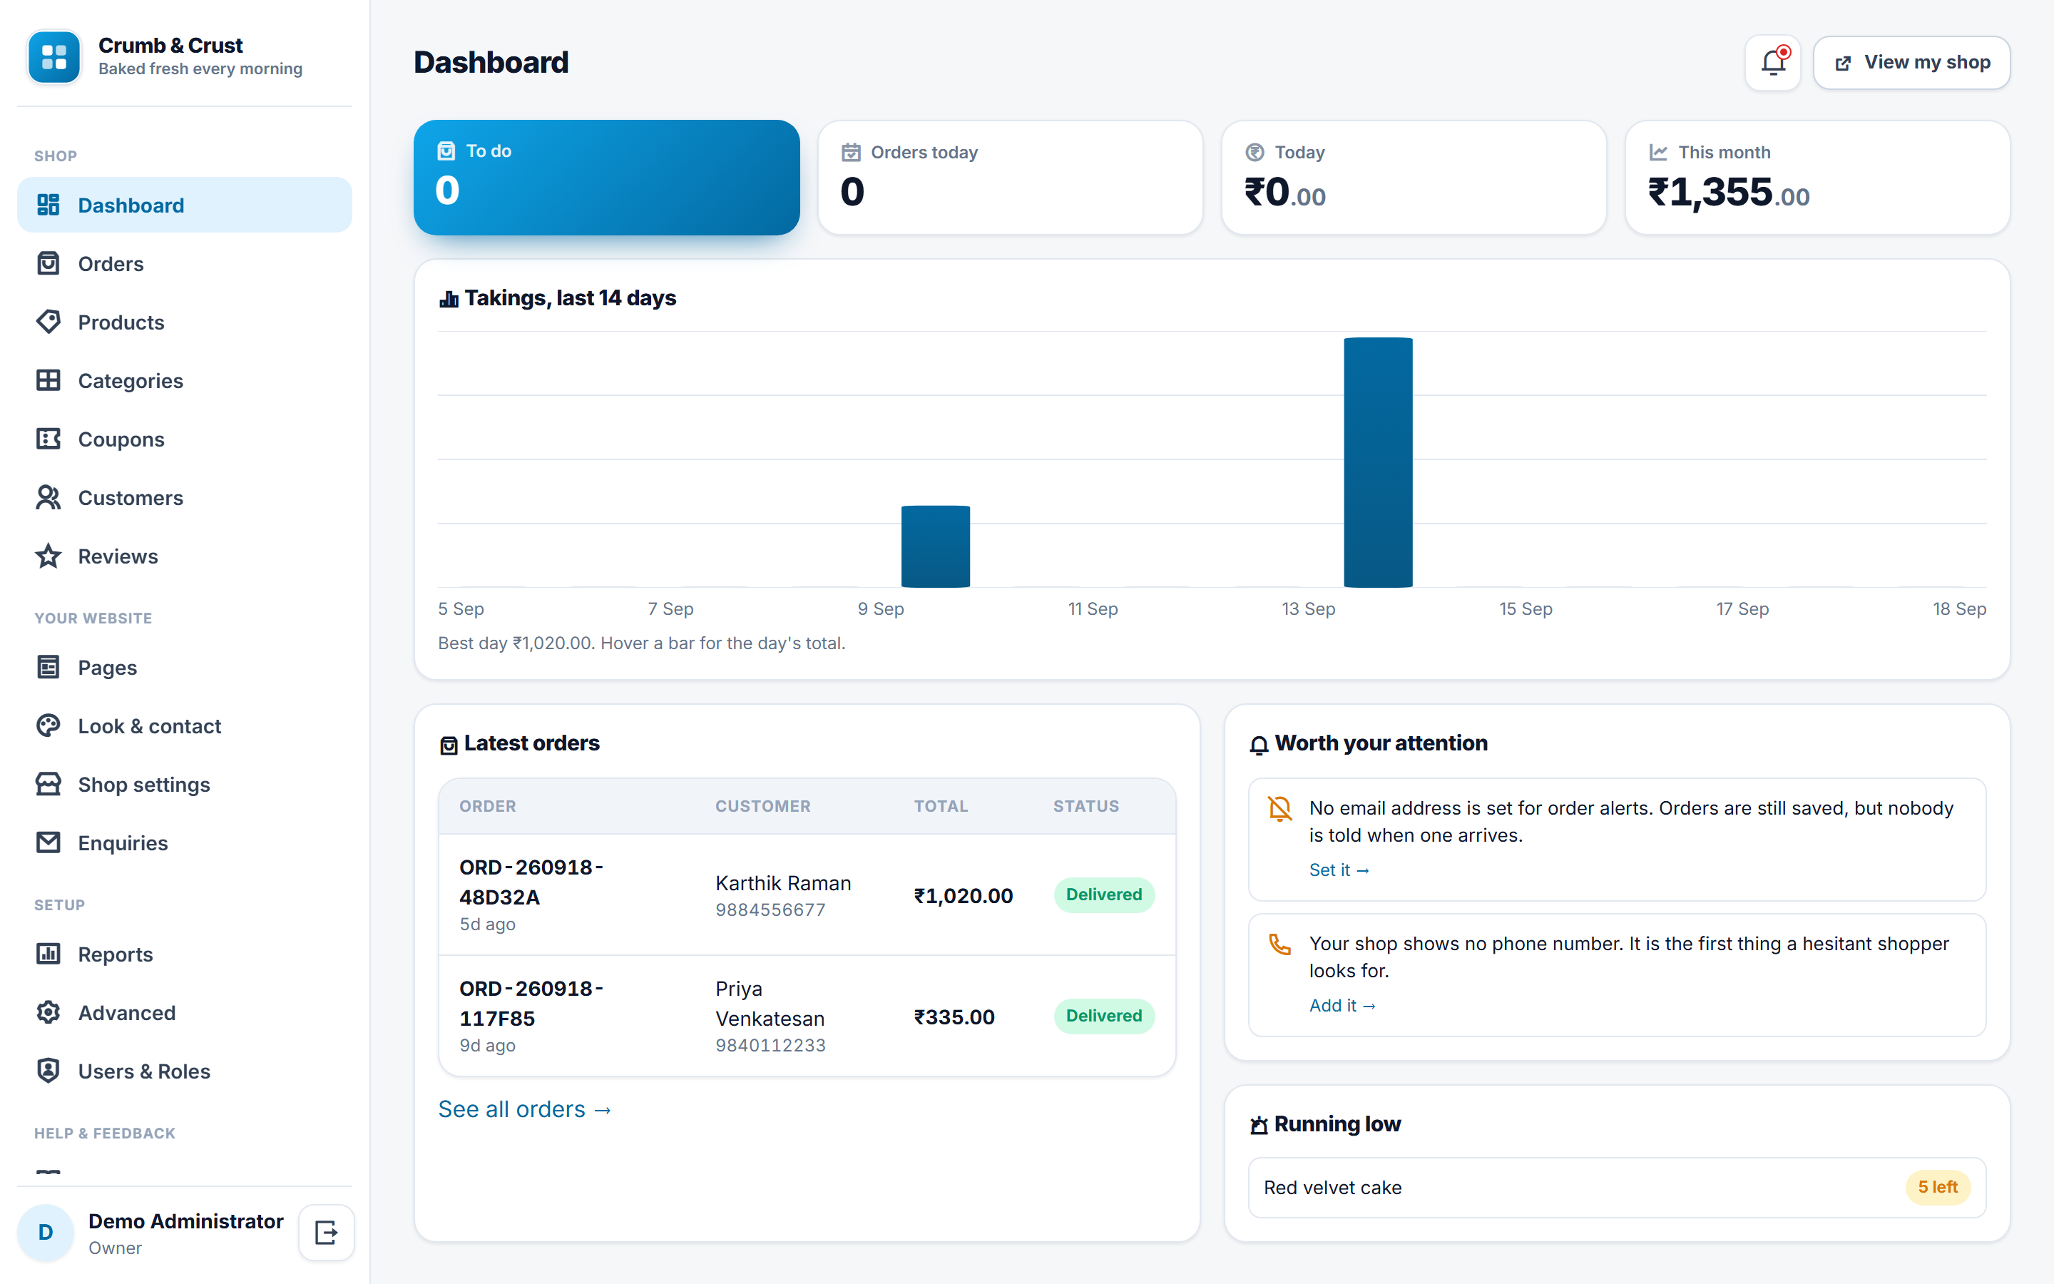Click the Set it link for order alerts

[x=1339, y=870]
